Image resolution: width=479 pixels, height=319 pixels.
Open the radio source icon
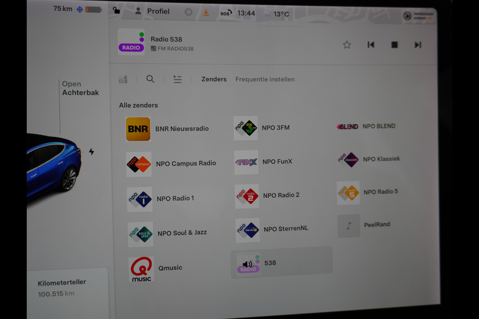[x=123, y=79]
